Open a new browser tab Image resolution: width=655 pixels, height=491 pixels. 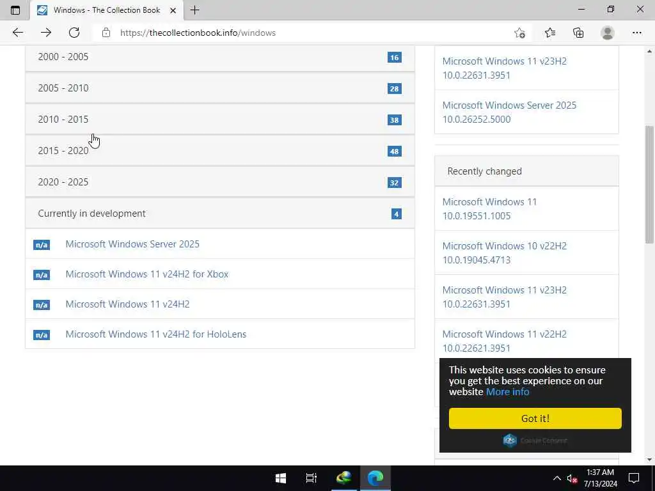pyautogui.click(x=194, y=10)
